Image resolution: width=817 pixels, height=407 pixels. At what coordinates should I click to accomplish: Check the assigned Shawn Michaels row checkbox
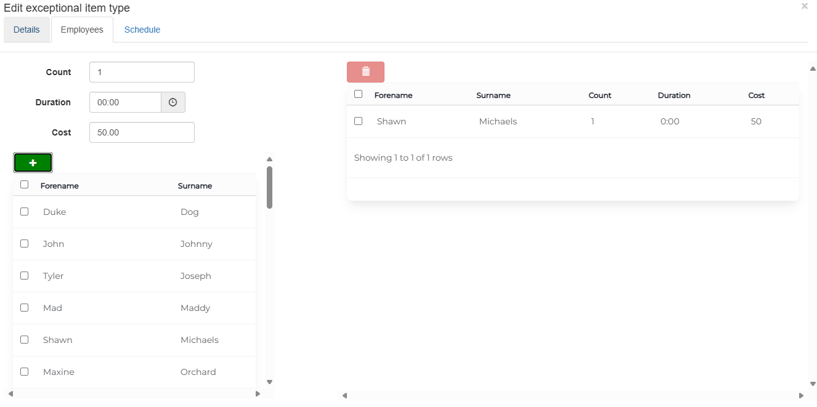coord(359,121)
